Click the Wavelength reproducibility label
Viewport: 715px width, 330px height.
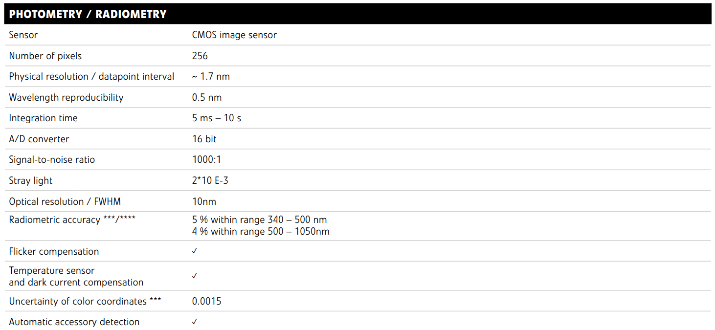[x=66, y=98]
